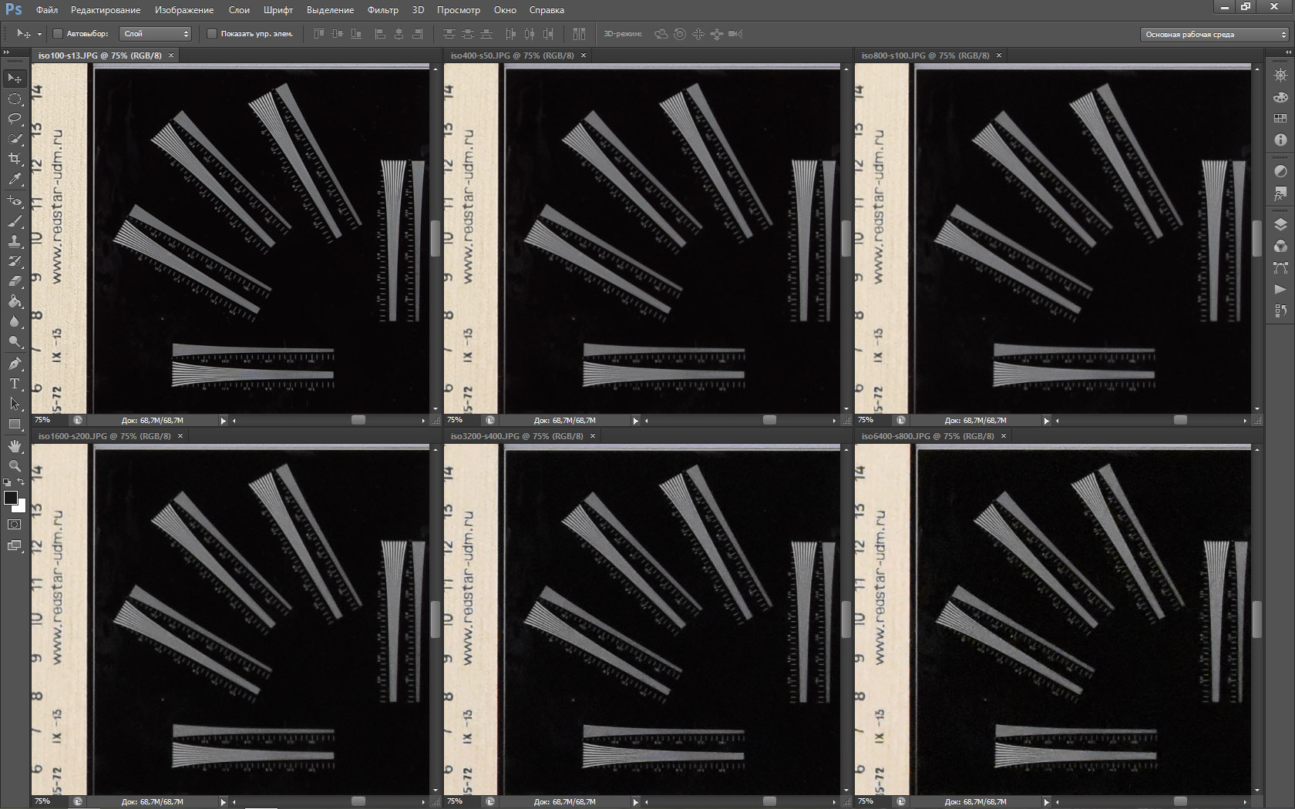Open the Фильтр menu

pos(383,10)
